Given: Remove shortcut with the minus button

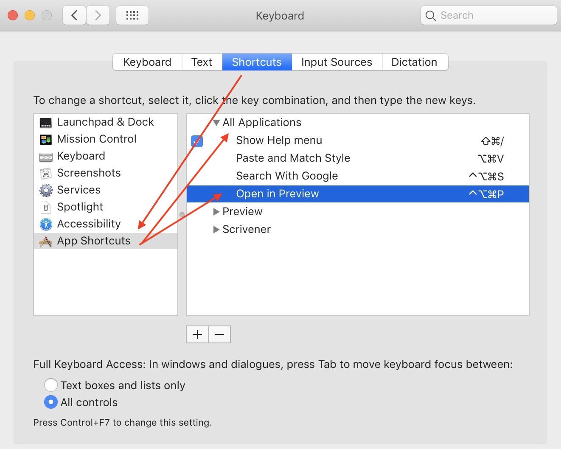Looking at the screenshot, I should point(219,334).
